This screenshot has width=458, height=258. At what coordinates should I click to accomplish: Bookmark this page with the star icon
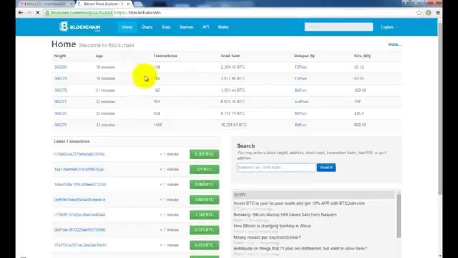[419, 13]
